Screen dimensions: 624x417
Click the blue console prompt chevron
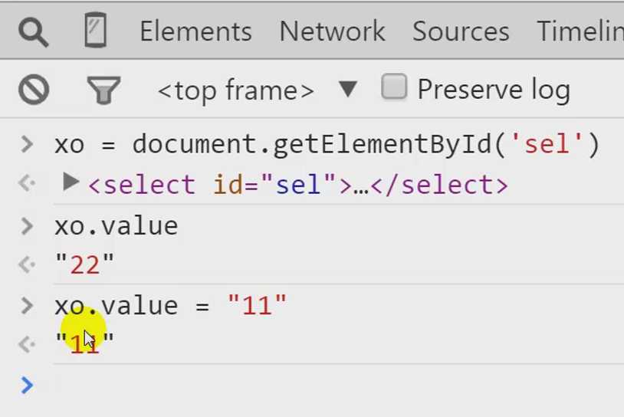pos(27,385)
